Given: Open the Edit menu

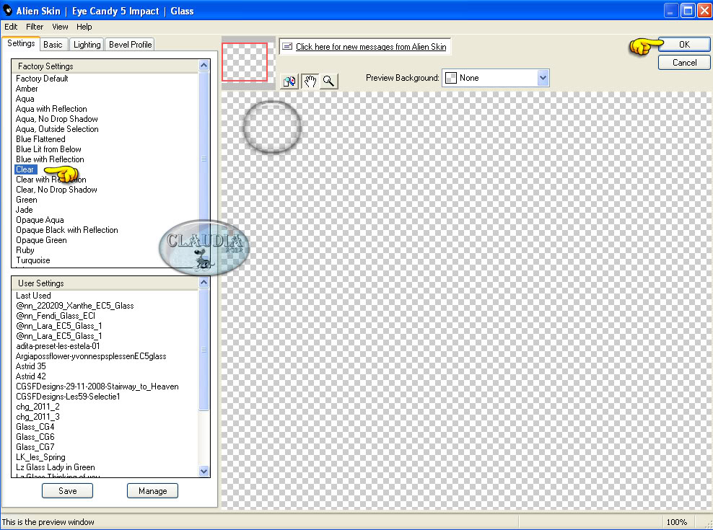Looking at the screenshot, I should [x=11, y=27].
